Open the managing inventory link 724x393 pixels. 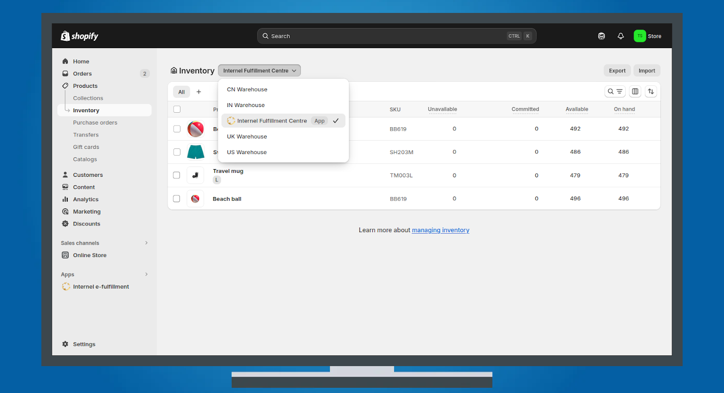(x=440, y=230)
